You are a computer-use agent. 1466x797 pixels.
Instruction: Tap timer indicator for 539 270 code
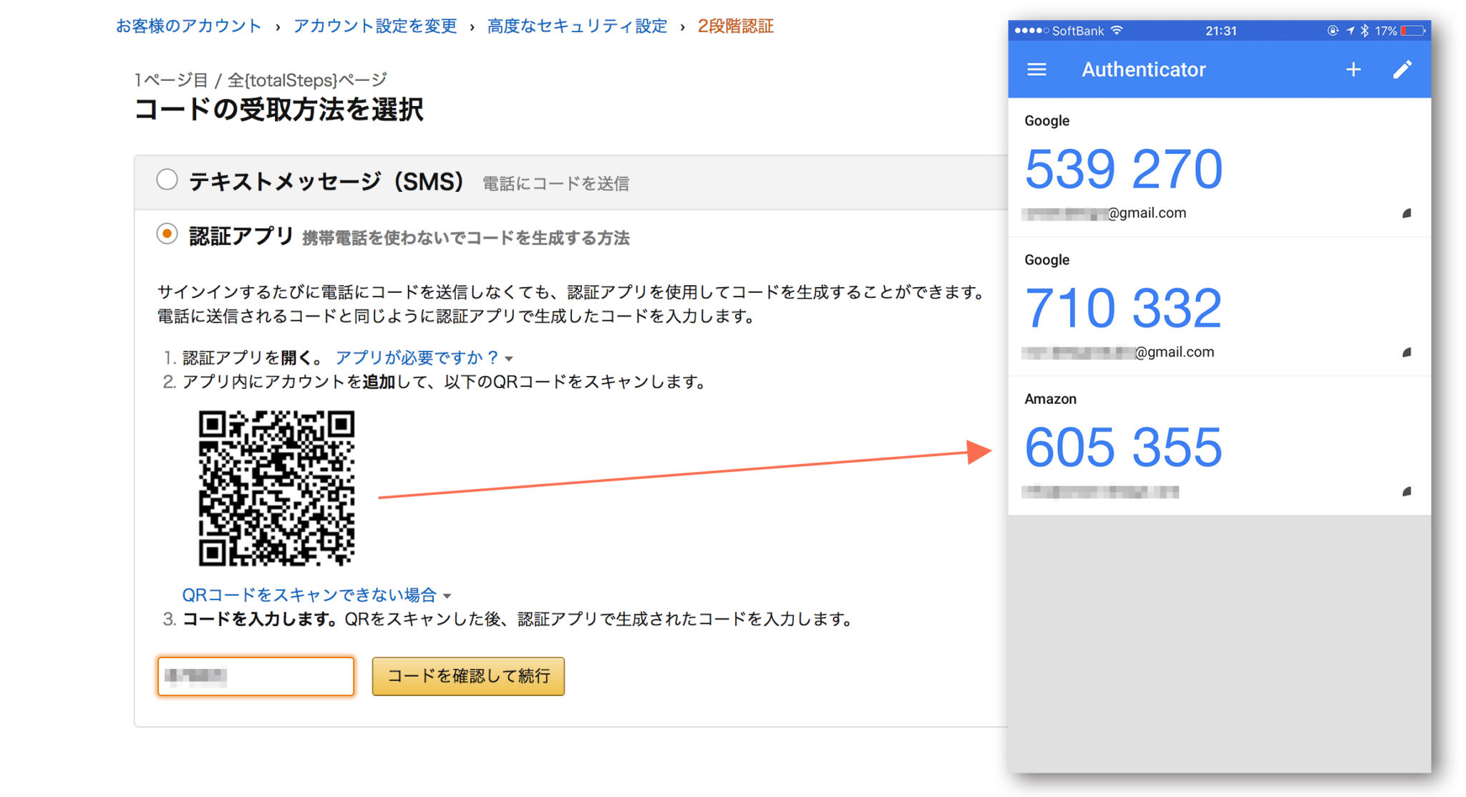click(x=1407, y=213)
